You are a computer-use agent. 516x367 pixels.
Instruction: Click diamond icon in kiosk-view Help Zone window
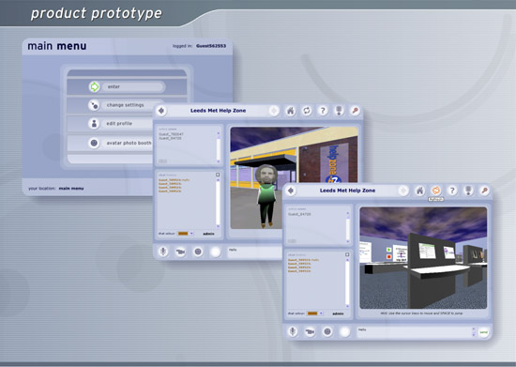point(403,191)
